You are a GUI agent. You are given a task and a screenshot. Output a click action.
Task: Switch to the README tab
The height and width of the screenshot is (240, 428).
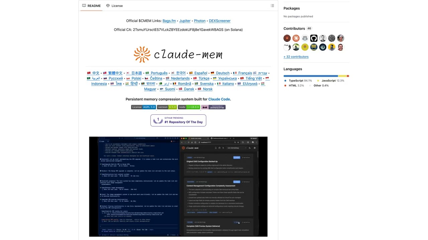coord(91,6)
